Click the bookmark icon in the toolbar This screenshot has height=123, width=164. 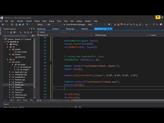(x=161, y=25)
